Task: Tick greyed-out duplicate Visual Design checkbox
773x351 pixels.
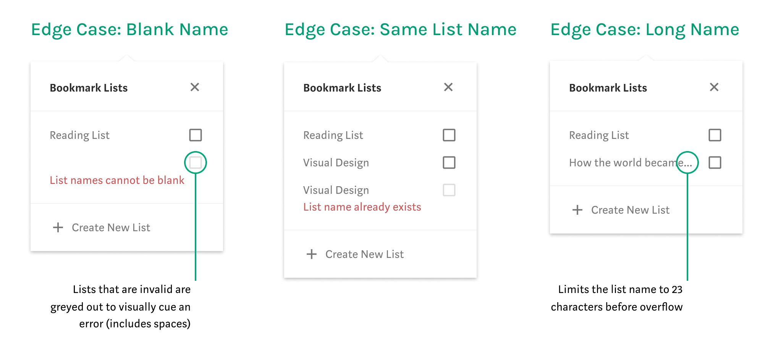Action: click(x=449, y=190)
